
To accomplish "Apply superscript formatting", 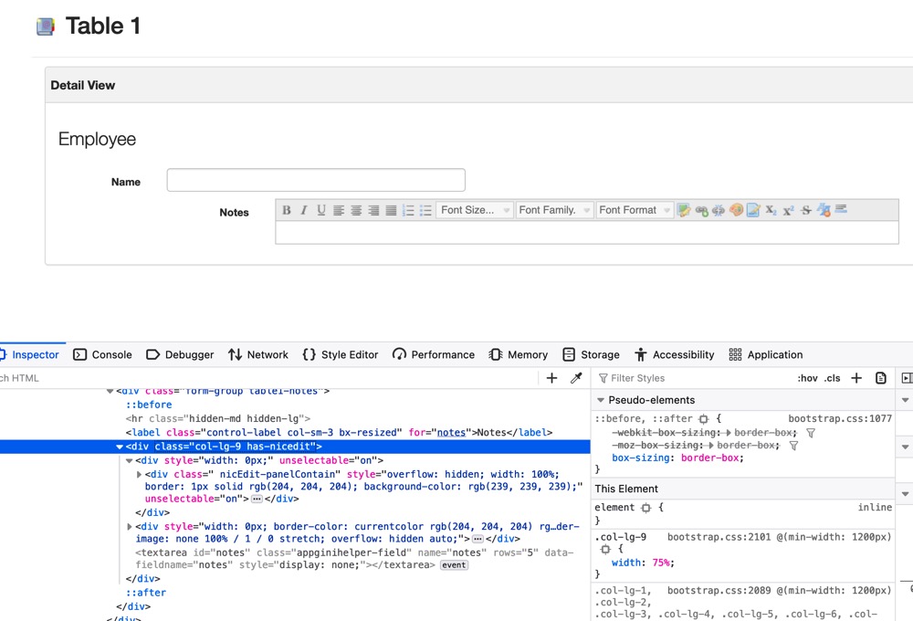I will [789, 210].
